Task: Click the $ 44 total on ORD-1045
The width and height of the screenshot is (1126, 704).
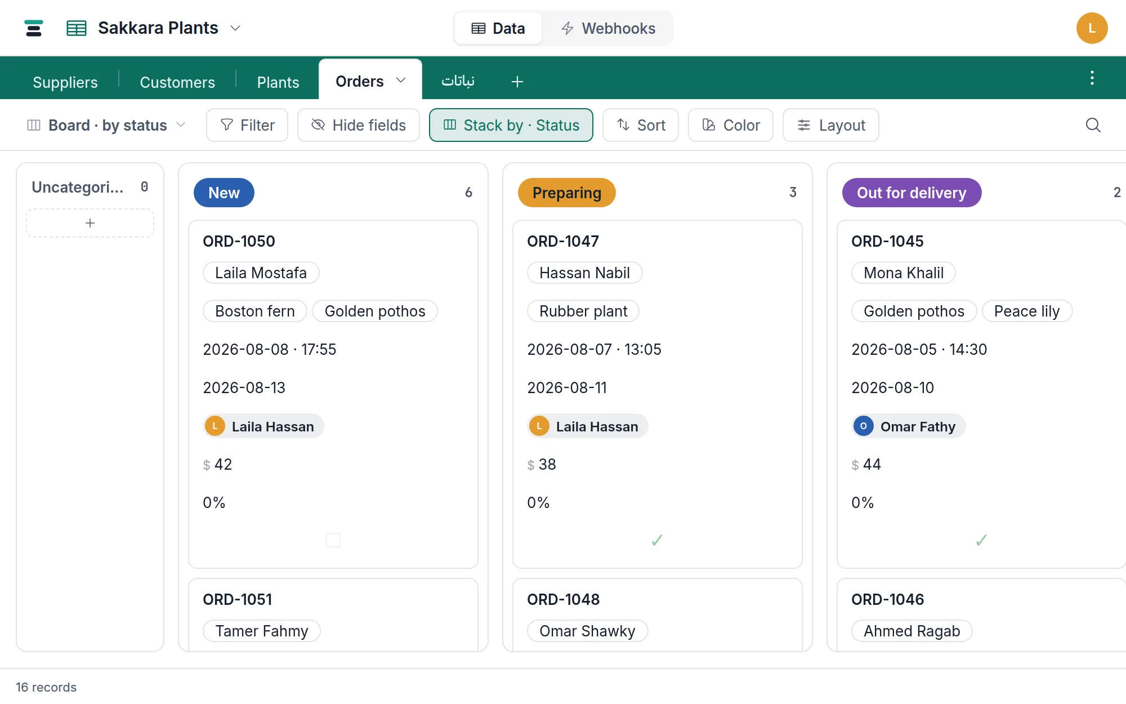Action: pyautogui.click(x=866, y=464)
